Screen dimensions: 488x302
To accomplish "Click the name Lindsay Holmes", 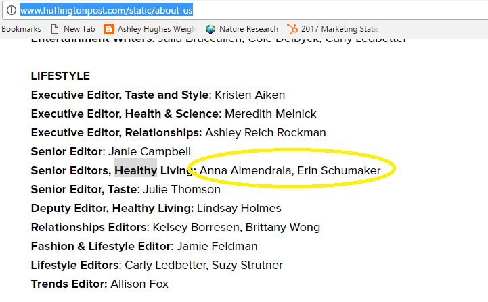I will pyautogui.click(x=239, y=209).
